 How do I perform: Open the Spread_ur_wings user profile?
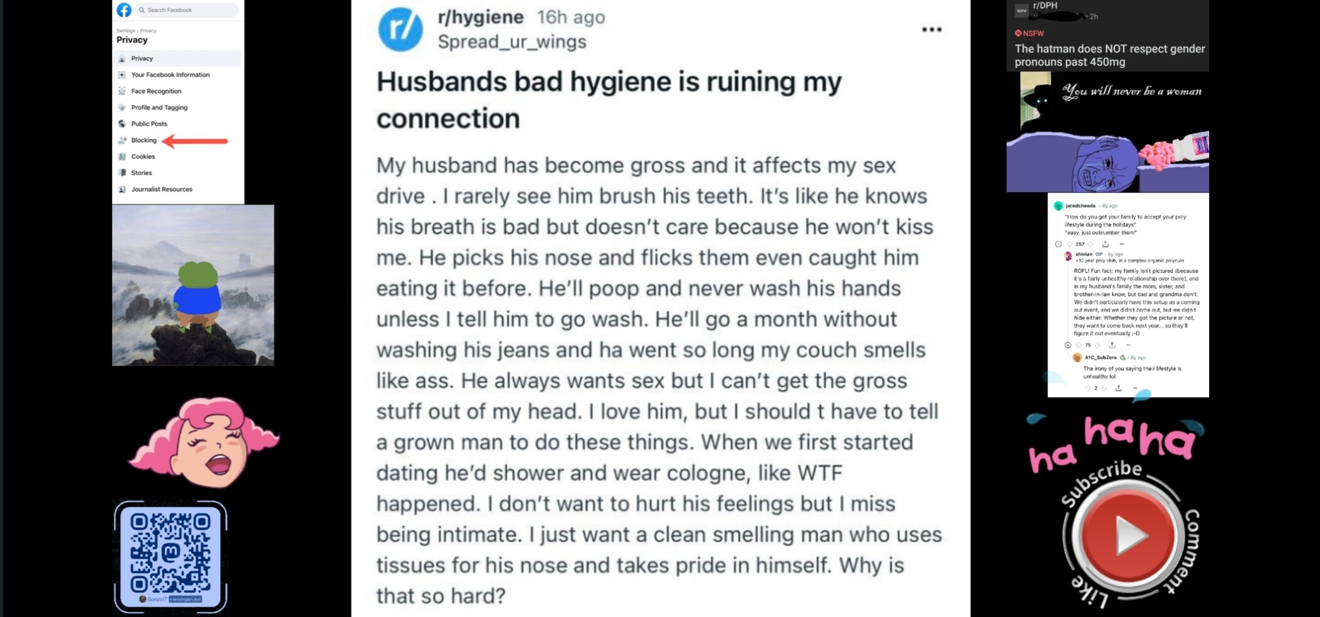tap(511, 42)
